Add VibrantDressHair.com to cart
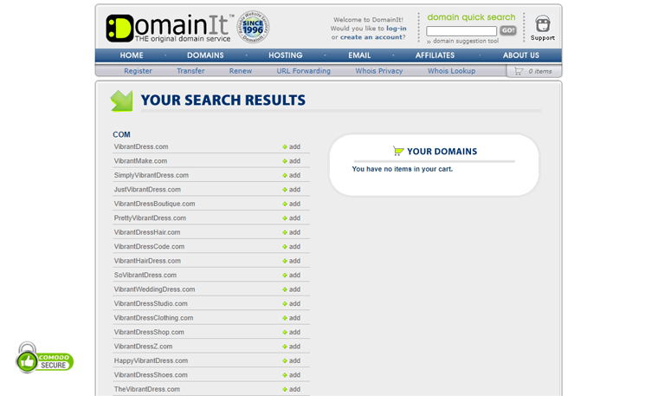This screenshot has height=396, width=658. 291,232
